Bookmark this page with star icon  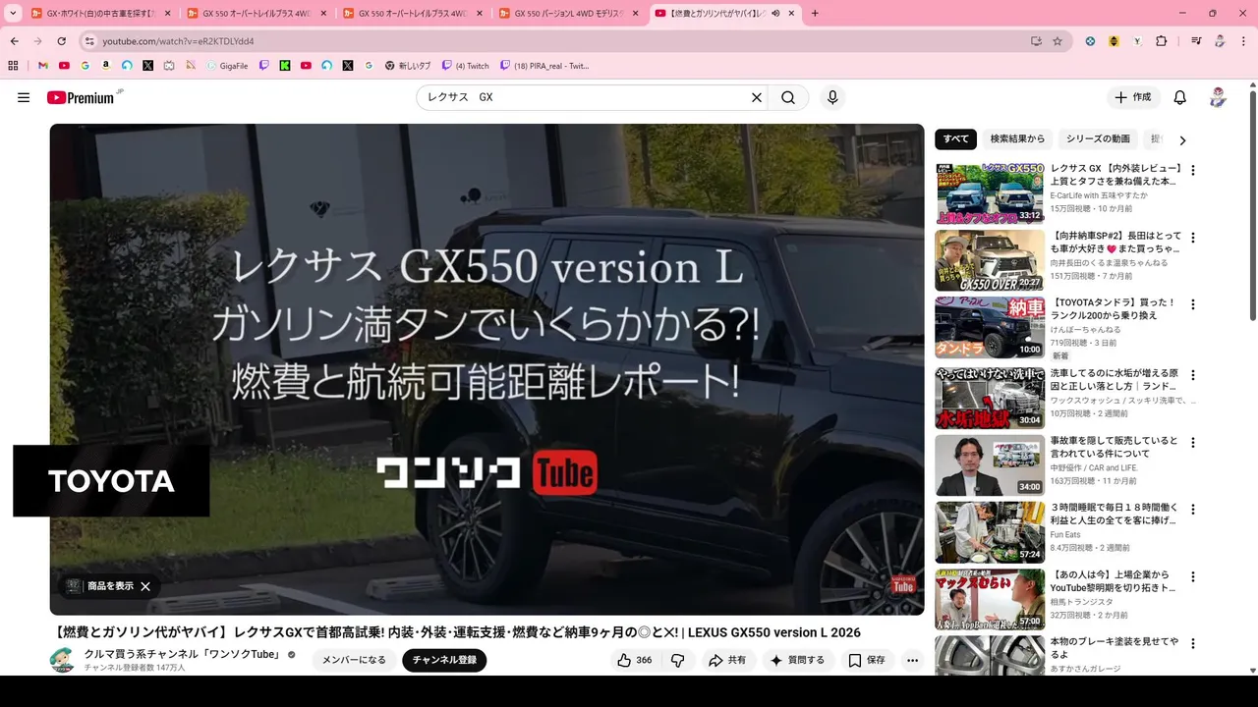[1058, 41]
